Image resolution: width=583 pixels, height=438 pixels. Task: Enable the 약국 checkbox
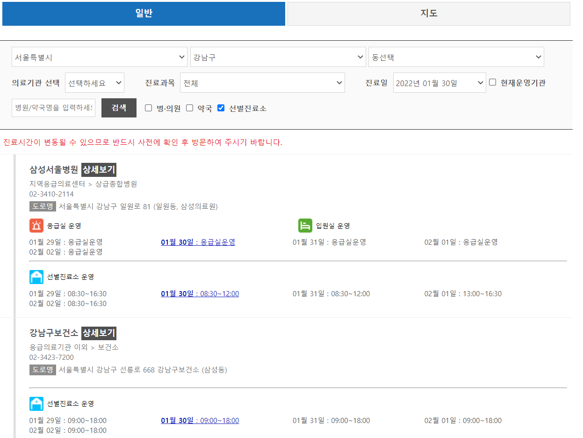190,108
